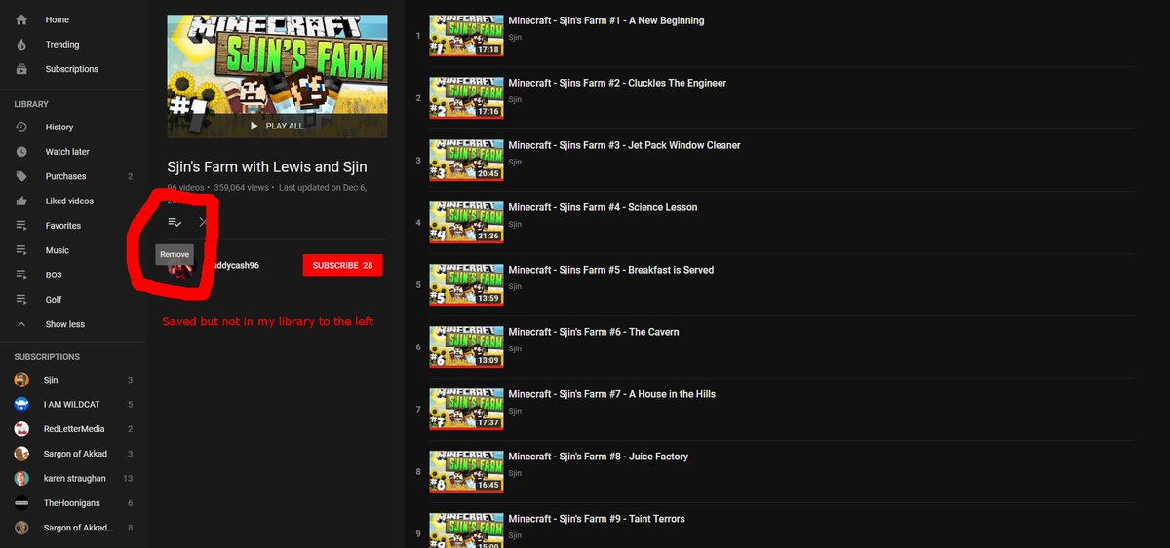Viewport: 1170px width, 548px height.
Task: Open RedLetterMedia channel subscription
Action: 73,429
